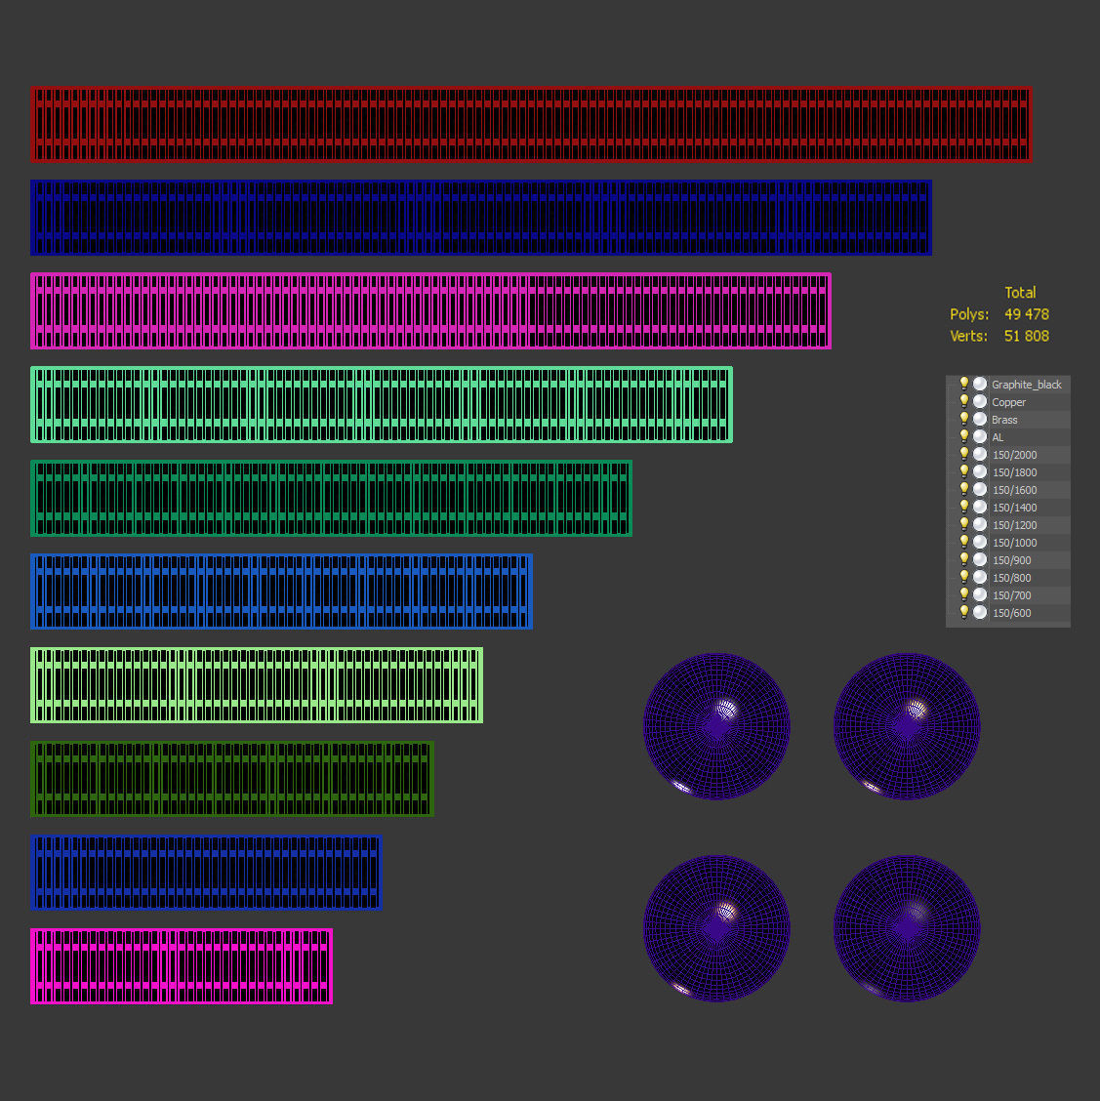Click the sphere icon beside Copper
This screenshot has width=1100, height=1101.
tap(980, 401)
